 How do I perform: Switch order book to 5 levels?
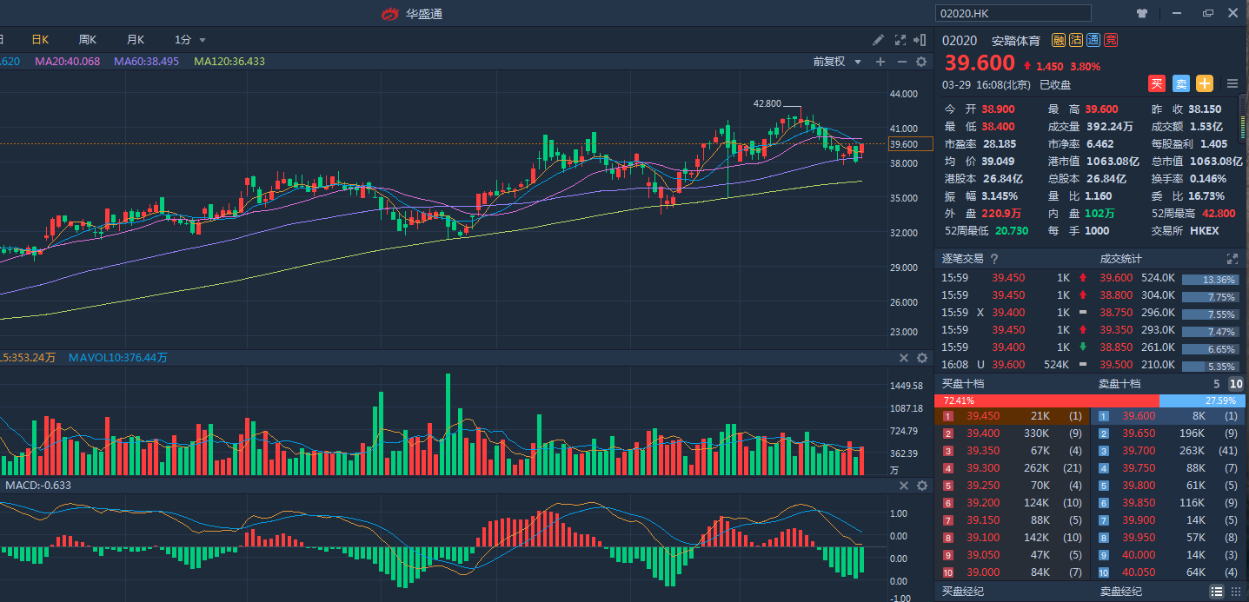[x=1217, y=384]
